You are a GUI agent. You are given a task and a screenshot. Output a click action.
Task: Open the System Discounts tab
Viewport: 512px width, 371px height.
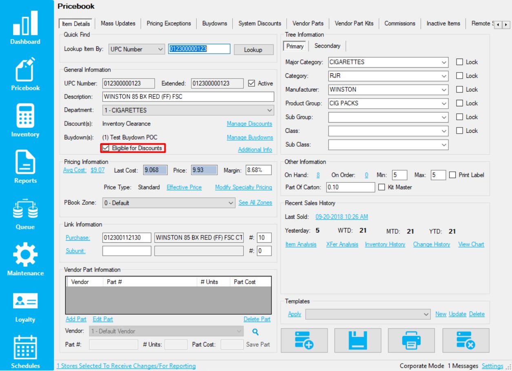(x=260, y=23)
